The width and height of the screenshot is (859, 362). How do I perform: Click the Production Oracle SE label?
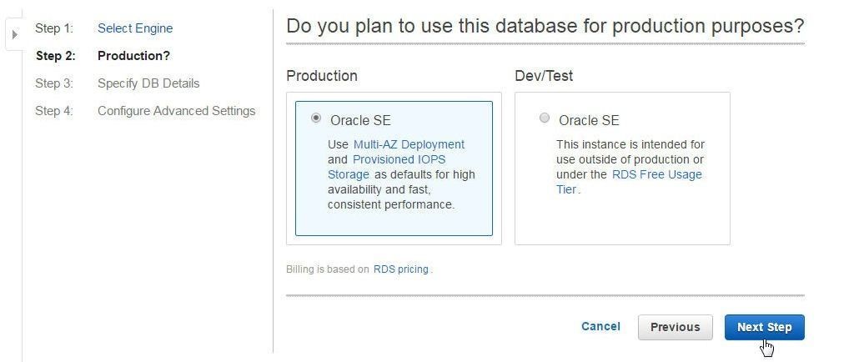[360, 120]
